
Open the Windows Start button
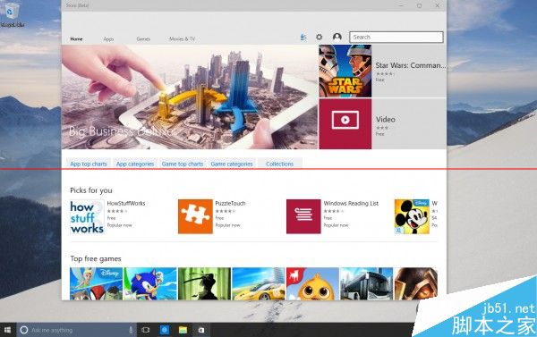7,330
